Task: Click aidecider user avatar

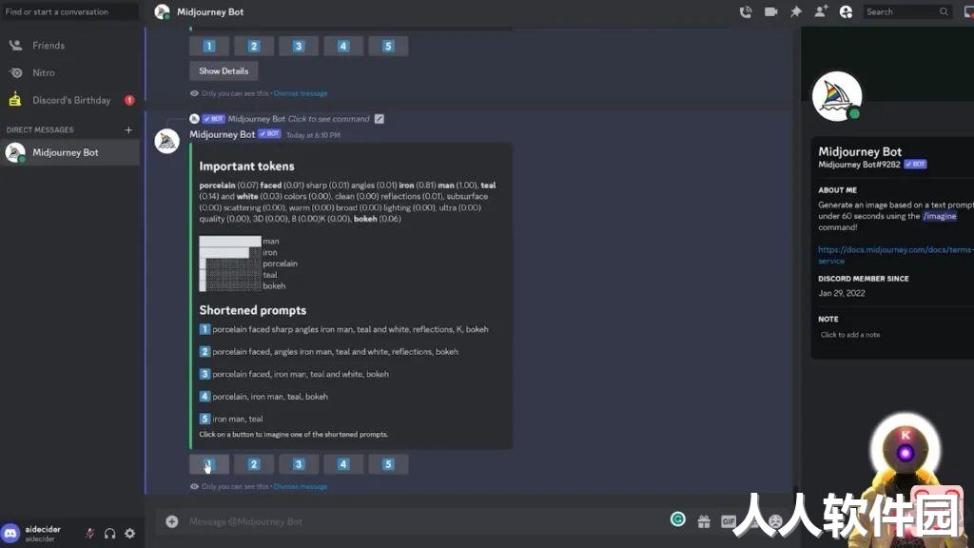Action: coord(10,533)
